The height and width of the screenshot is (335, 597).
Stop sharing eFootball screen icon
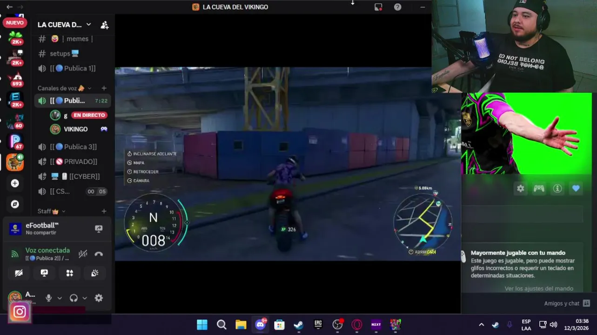99,228
